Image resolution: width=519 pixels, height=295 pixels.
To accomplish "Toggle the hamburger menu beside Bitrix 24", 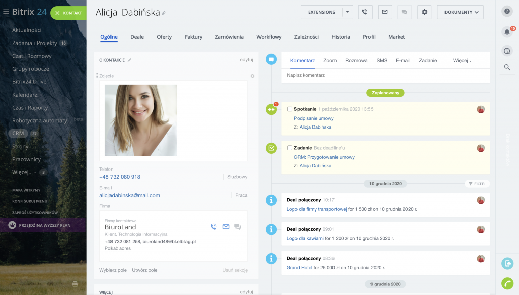I will [6, 12].
